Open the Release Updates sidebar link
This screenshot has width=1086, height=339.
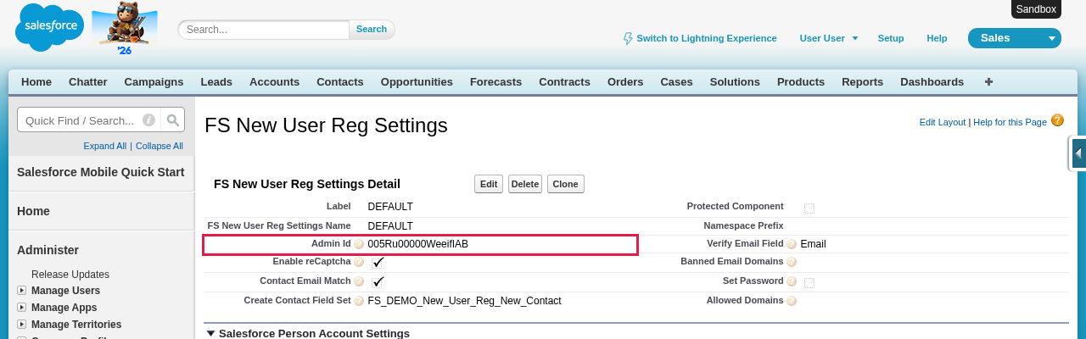click(x=70, y=275)
